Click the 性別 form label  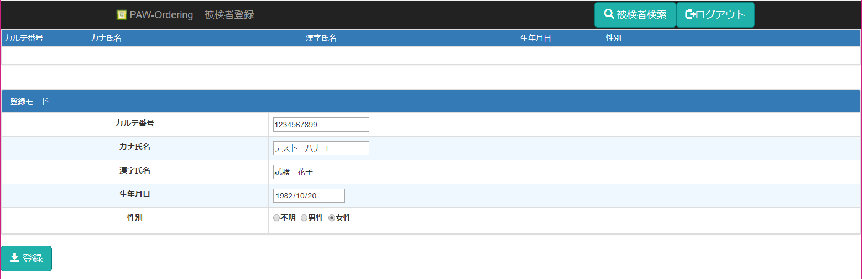point(135,218)
